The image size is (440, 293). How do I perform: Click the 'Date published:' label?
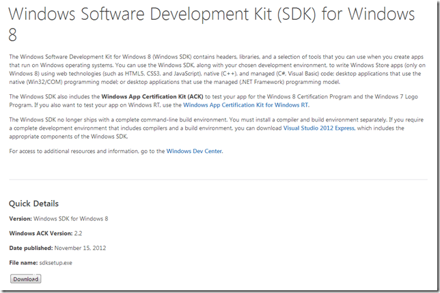(x=31, y=248)
